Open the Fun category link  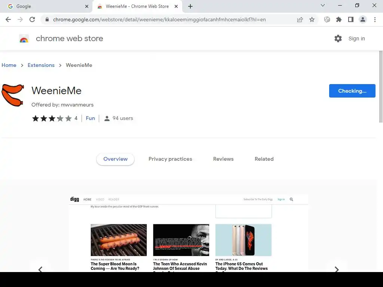point(91,118)
